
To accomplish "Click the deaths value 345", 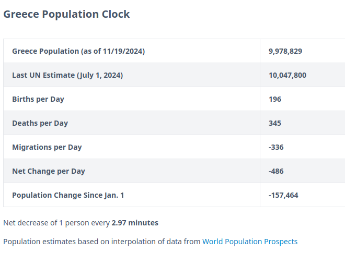I will click(275, 123).
